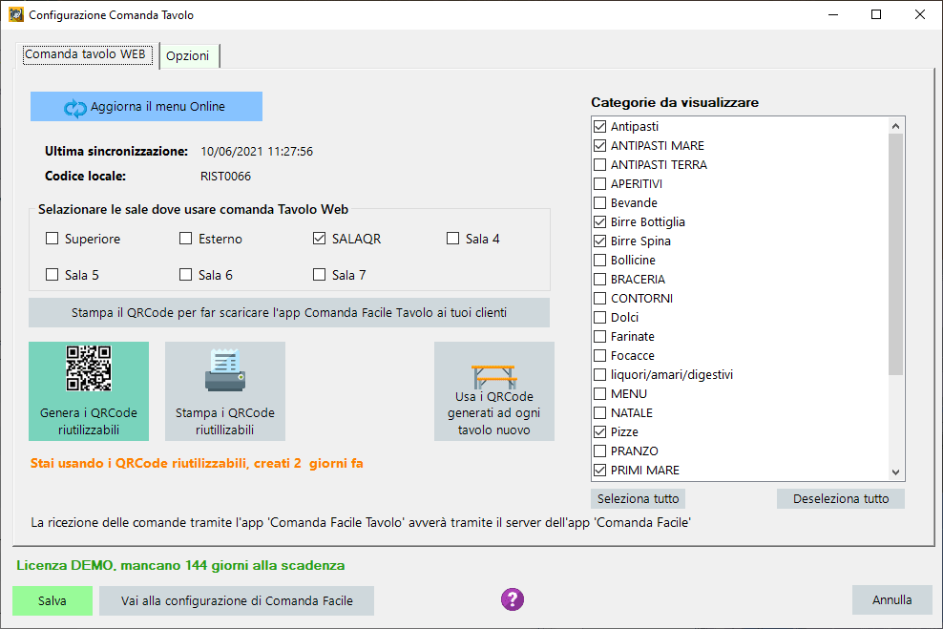This screenshot has height=629, width=943.
Task: Click the category list scroll up arrow
Action: (895, 126)
